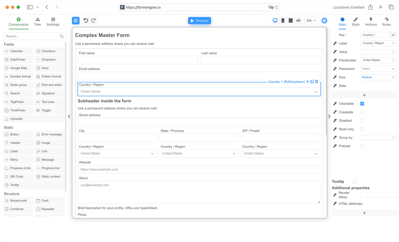
Task: Add the Dropdown component from the Fields list
Action: (50, 59)
